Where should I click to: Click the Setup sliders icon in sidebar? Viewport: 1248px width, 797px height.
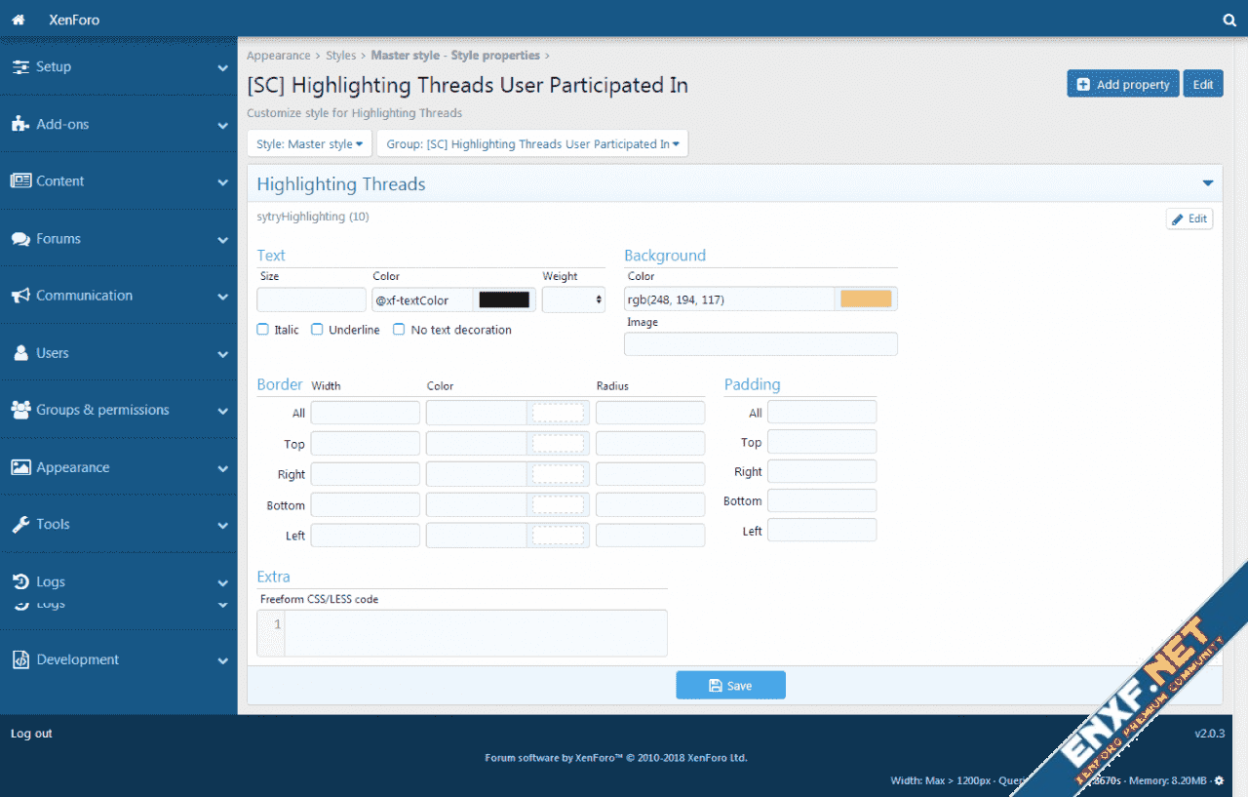[x=20, y=67]
